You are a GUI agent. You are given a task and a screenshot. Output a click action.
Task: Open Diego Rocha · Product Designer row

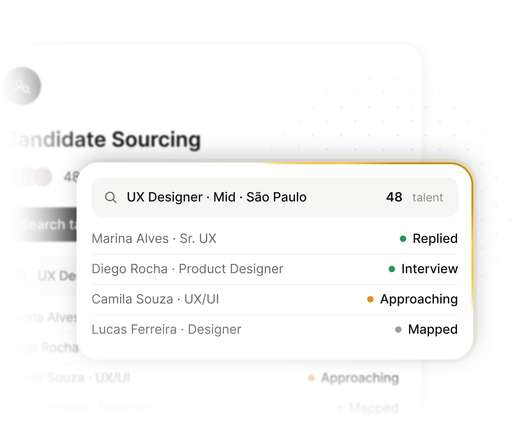point(275,269)
